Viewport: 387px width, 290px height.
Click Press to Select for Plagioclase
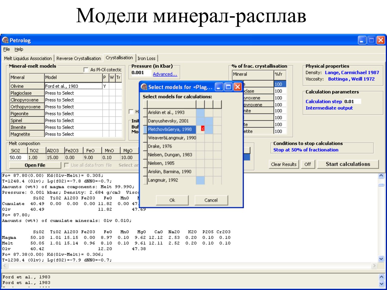[x=73, y=93]
